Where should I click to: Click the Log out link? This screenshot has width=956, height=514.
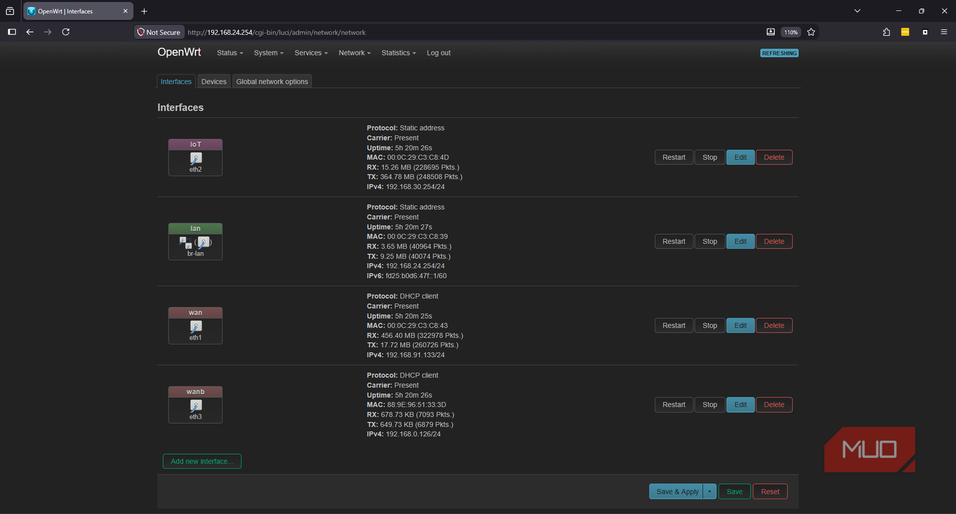click(438, 53)
